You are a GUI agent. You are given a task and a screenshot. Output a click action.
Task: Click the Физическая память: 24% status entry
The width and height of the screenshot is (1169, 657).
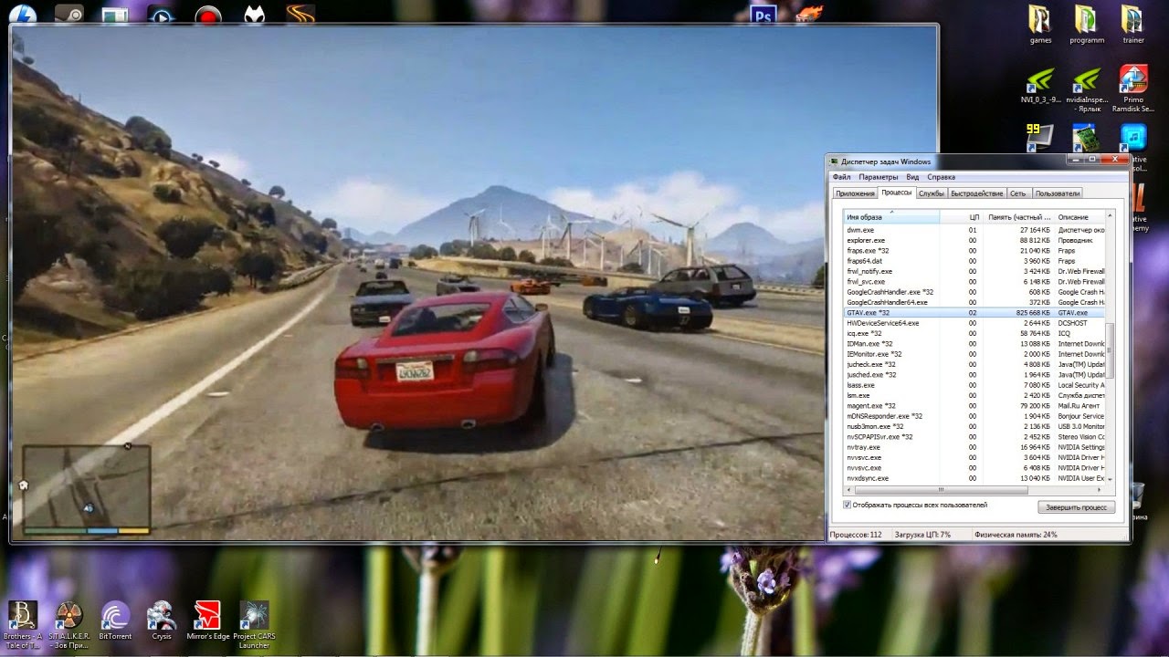click(1016, 534)
